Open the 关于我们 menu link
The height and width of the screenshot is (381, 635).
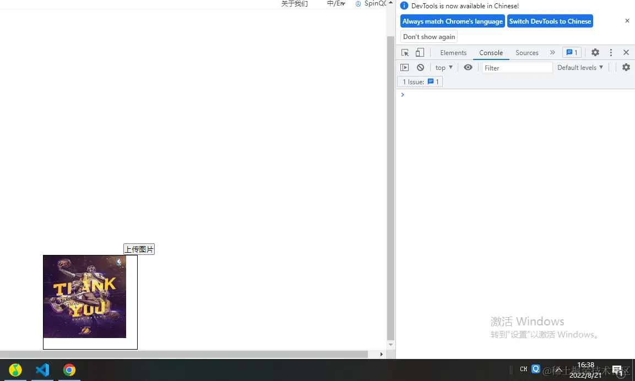tap(295, 4)
